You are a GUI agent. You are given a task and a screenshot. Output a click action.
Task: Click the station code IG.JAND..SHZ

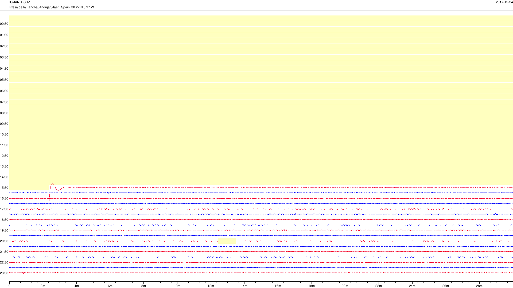pyautogui.click(x=20, y=2)
